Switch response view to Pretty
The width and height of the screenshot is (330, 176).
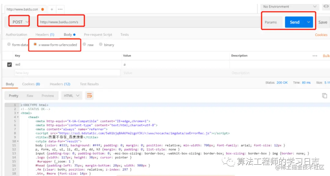pyautogui.click(x=13, y=95)
